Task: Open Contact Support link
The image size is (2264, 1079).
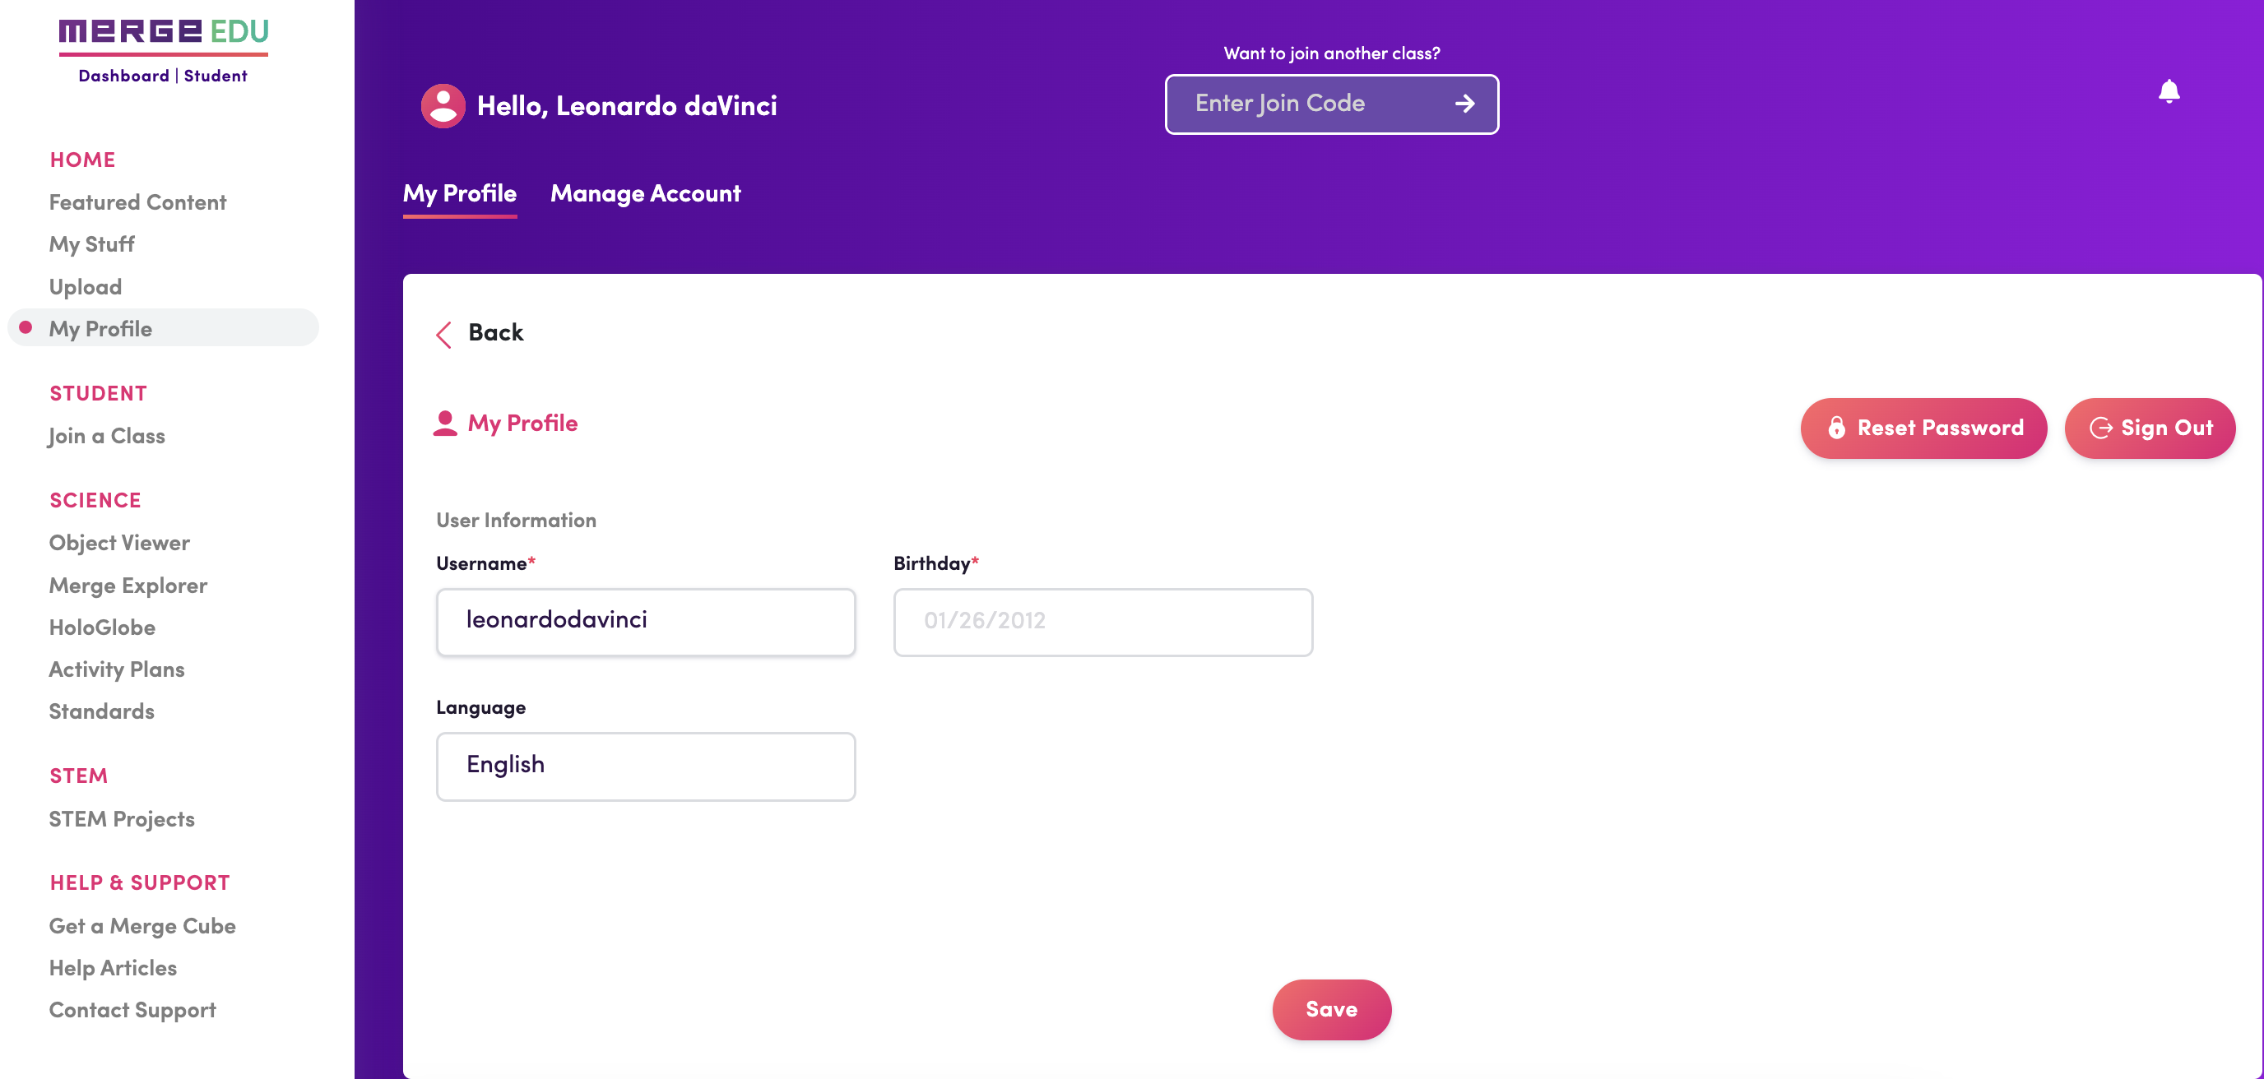Action: point(132,1011)
